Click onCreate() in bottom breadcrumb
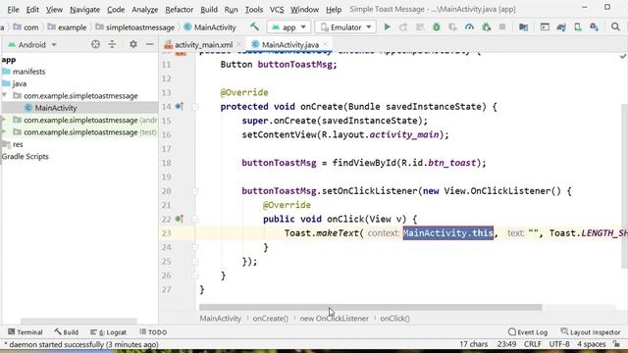The width and height of the screenshot is (628, 353). 271,319
